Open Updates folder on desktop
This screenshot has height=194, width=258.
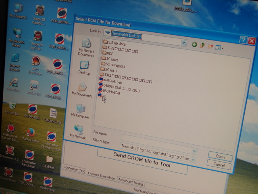49,162
